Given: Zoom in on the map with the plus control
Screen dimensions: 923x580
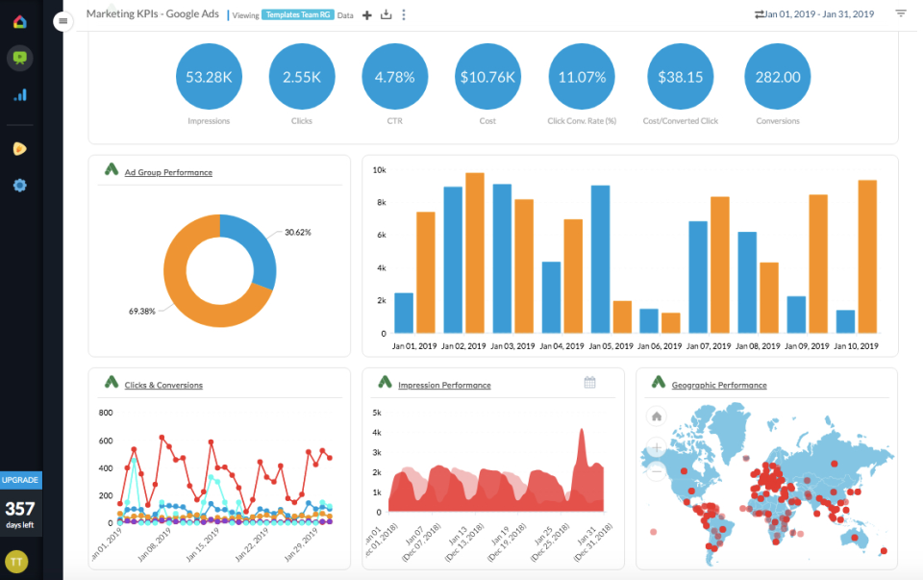Looking at the screenshot, I should (x=655, y=446).
